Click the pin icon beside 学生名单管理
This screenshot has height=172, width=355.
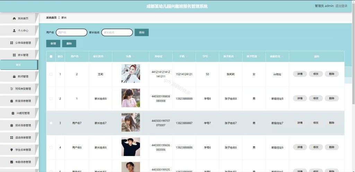(12, 150)
